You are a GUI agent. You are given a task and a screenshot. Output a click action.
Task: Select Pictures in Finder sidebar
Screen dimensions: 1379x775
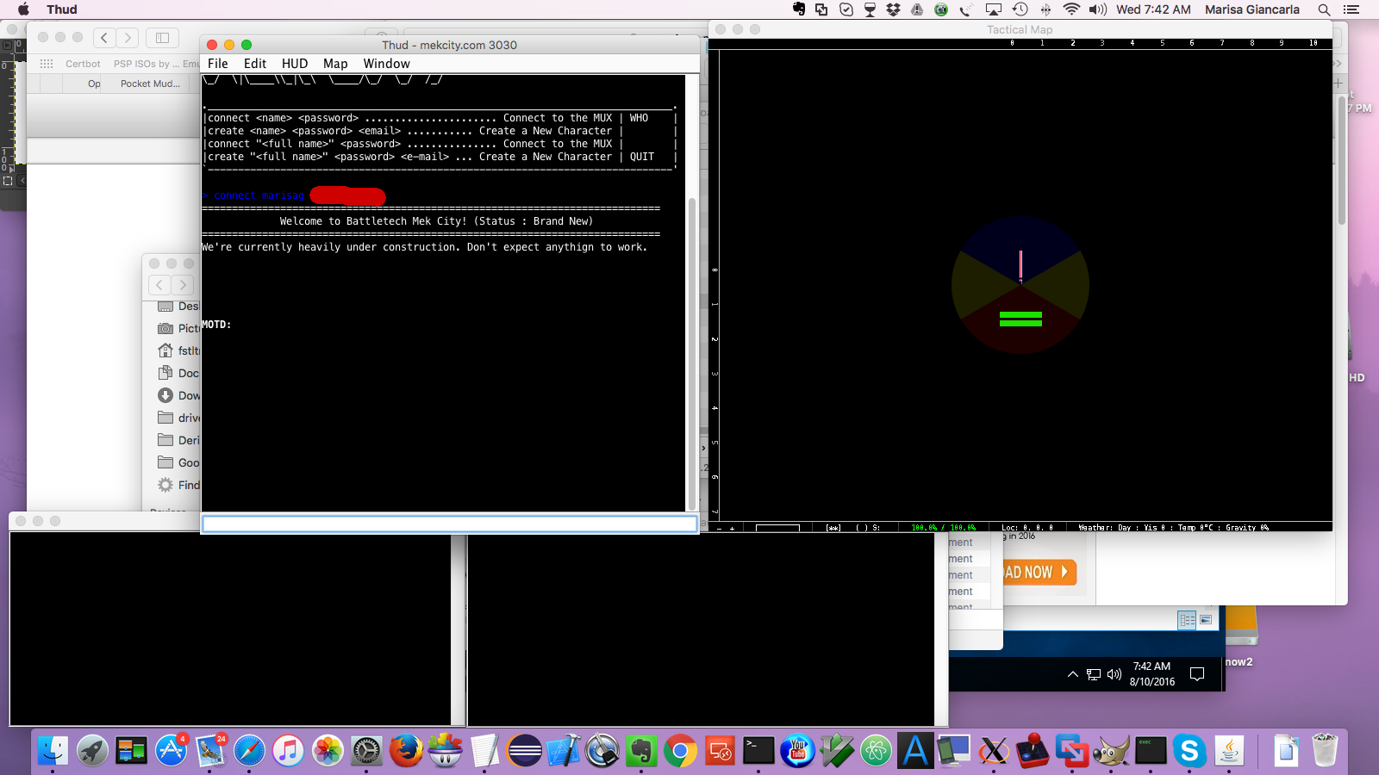pos(178,328)
